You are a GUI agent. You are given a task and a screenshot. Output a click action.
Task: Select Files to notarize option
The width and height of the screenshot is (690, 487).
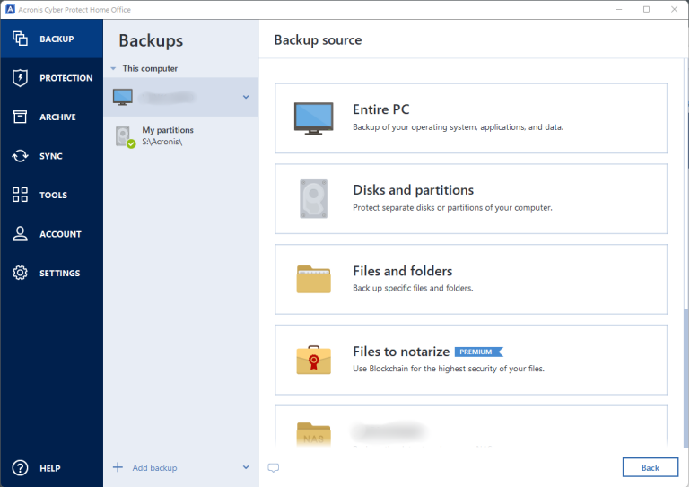471,360
